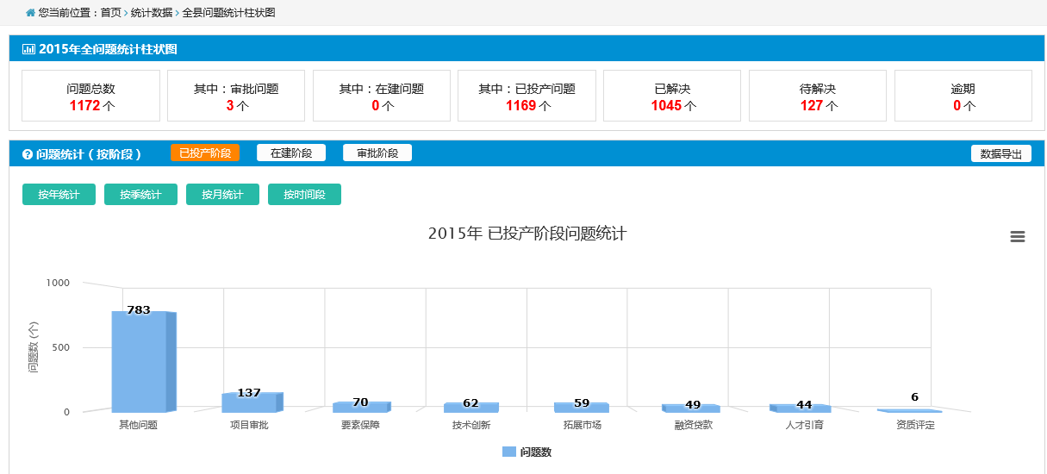Screen dimensions: 1047x474
Task: Click the 在建问题 0 个 card
Action: pos(382,96)
